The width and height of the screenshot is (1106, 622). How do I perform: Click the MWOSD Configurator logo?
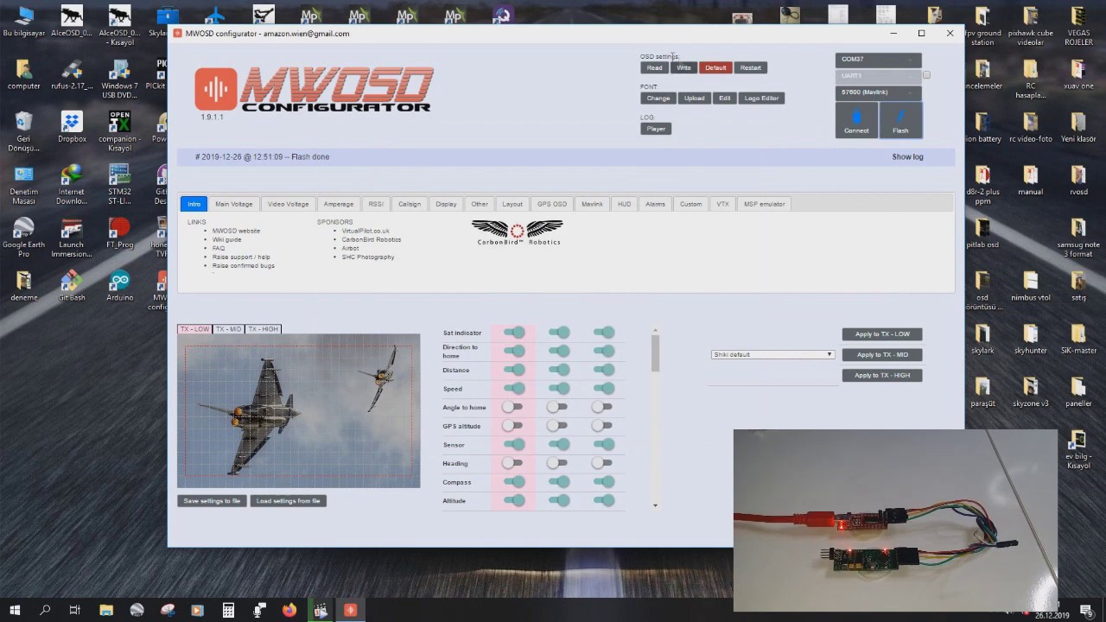click(x=314, y=90)
